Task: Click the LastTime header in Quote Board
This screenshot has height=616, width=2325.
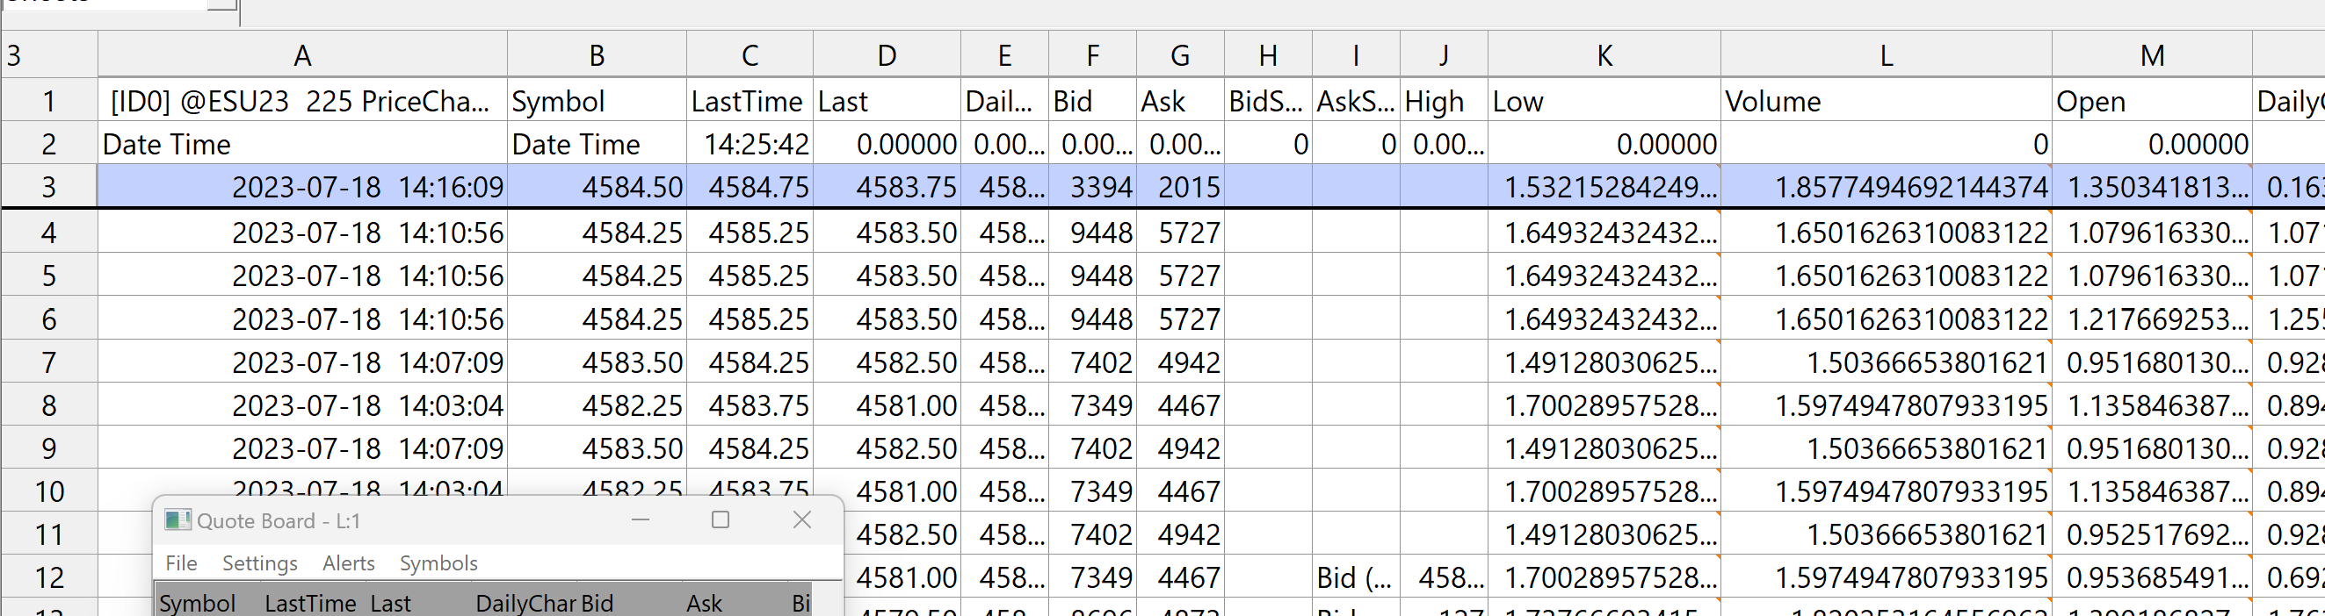Action: point(309,604)
